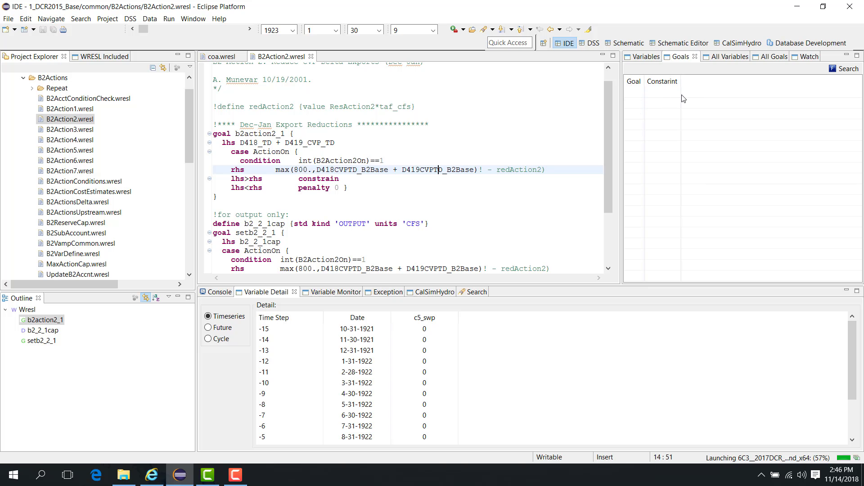
Task: Minimize the Variable Detail panel
Action: click(846, 290)
